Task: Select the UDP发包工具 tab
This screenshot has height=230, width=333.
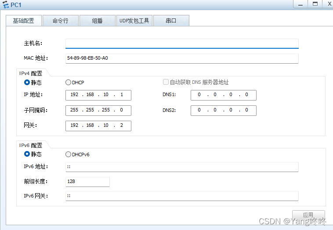Action: pyautogui.click(x=134, y=21)
